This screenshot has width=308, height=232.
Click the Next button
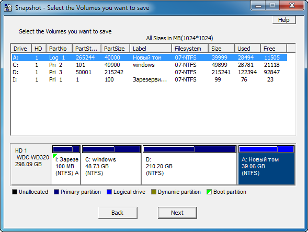coord(177,213)
